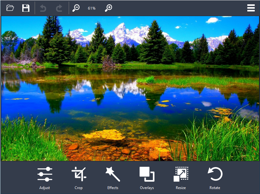260x194 pixels.
Task: Zoom in with the plus magnifier
Action: tap(109, 8)
